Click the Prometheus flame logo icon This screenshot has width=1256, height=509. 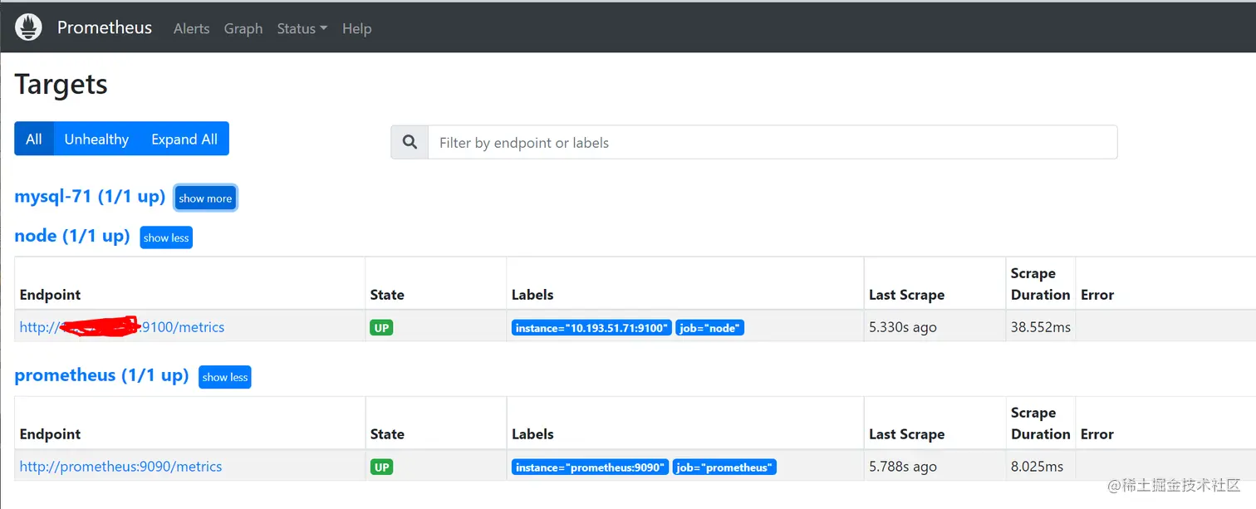click(x=28, y=27)
